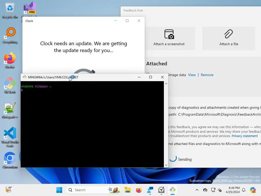This screenshot has height=196, width=261.
Task: Switch to Git Bash taskbar icon
Action: click(173, 190)
